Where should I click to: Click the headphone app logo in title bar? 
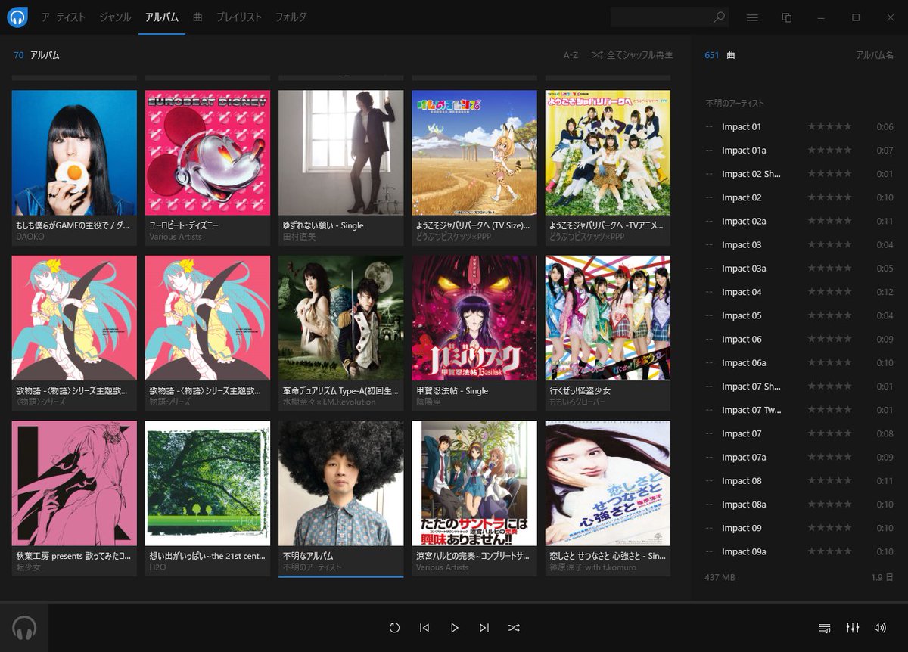click(x=17, y=17)
